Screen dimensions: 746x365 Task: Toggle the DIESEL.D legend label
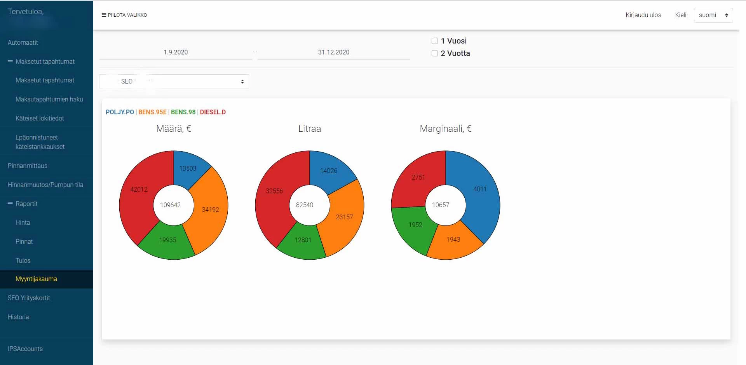point(213,112)
